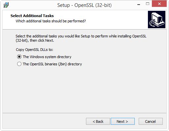Image resolution: width=169 pixels, height=131 pixels.
Task: Click the 'The Windows system directory' label text
Action: (x=47, y=57)
